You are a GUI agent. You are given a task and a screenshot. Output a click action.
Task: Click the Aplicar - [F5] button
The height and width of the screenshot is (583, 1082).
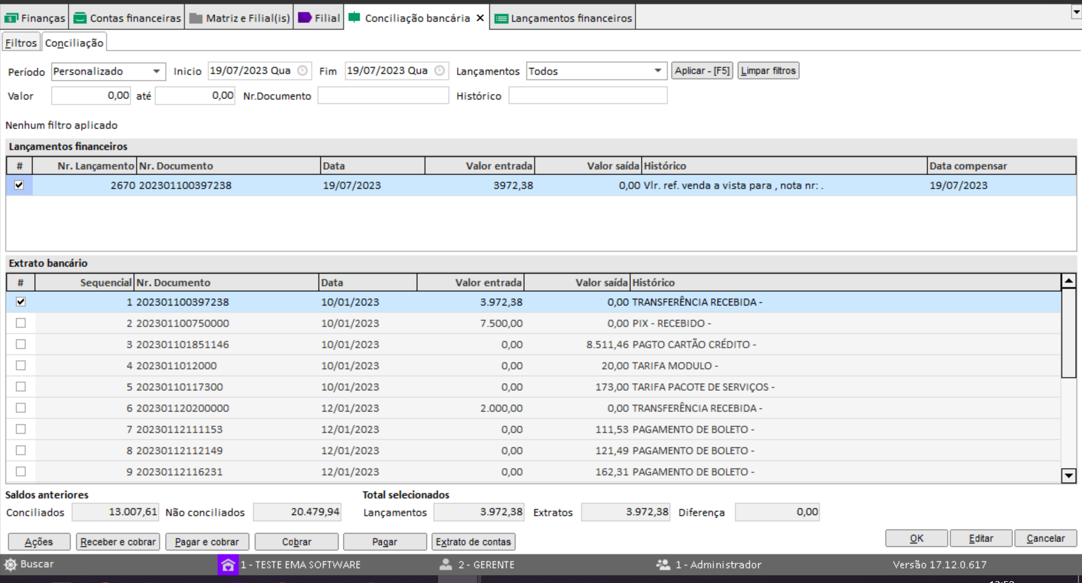702,71
